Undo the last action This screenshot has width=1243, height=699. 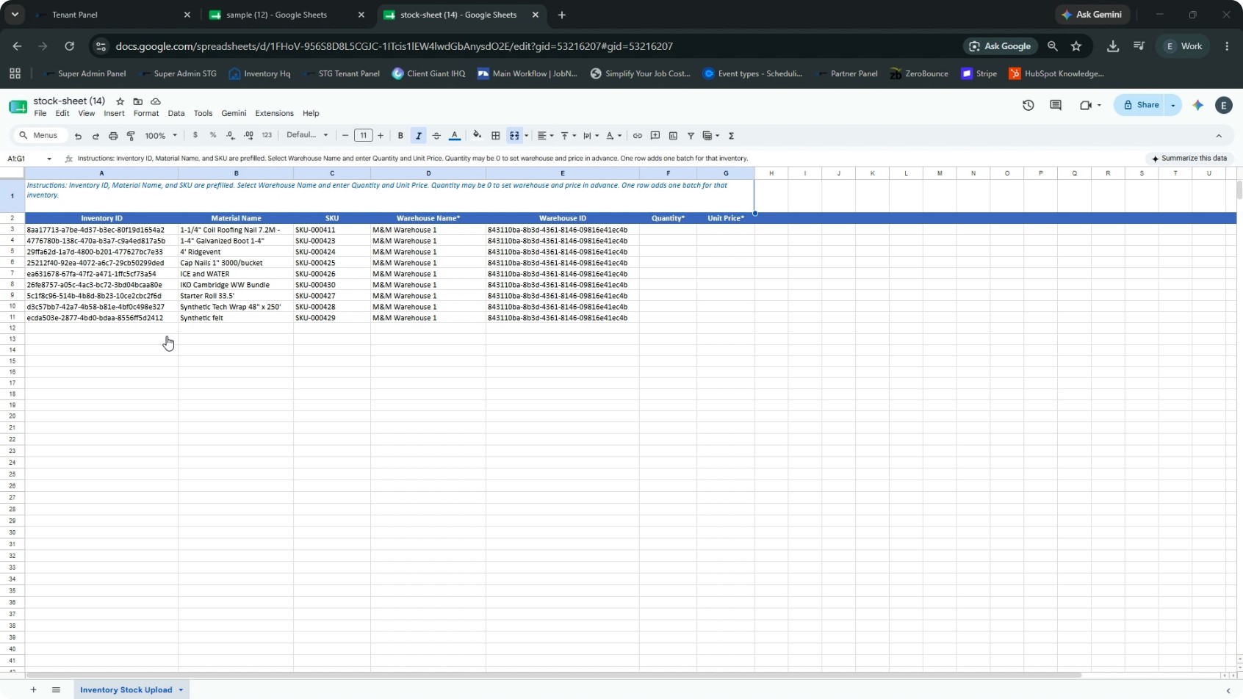78,136
